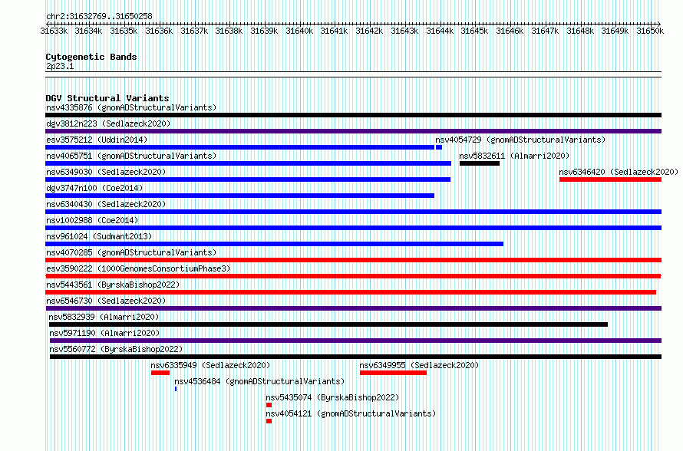Image resolution: width=683 pixels, height=451 pixels.
Task: Click the purple bar under dgv3812n223
Action: [353, 131]
